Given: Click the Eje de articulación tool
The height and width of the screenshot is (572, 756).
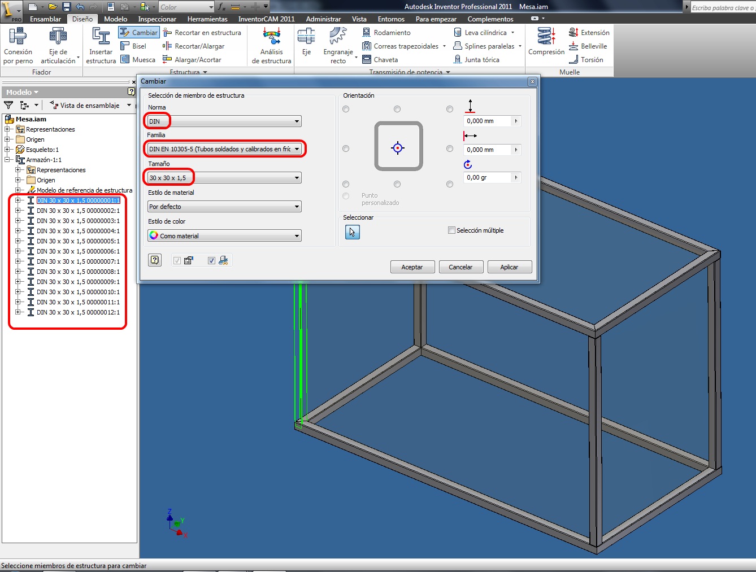Looking at the screenshot, I should (58, 46).
